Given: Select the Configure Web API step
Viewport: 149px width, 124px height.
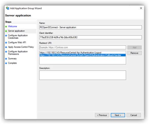Looking at the screenshot, I should tap(17, 42).
